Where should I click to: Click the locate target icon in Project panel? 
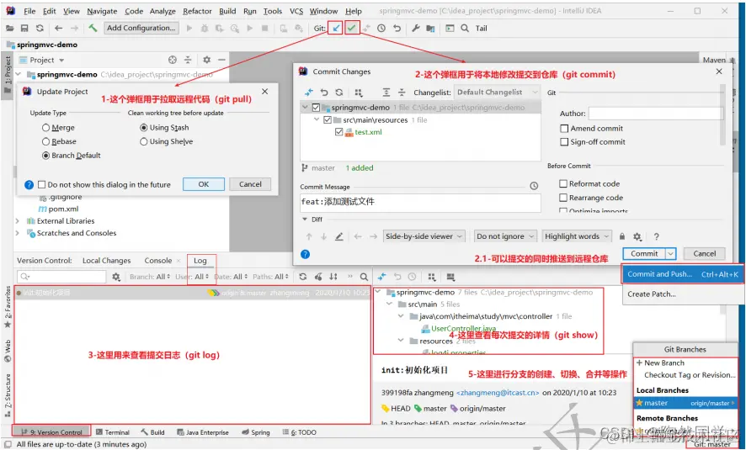[173, 60]
